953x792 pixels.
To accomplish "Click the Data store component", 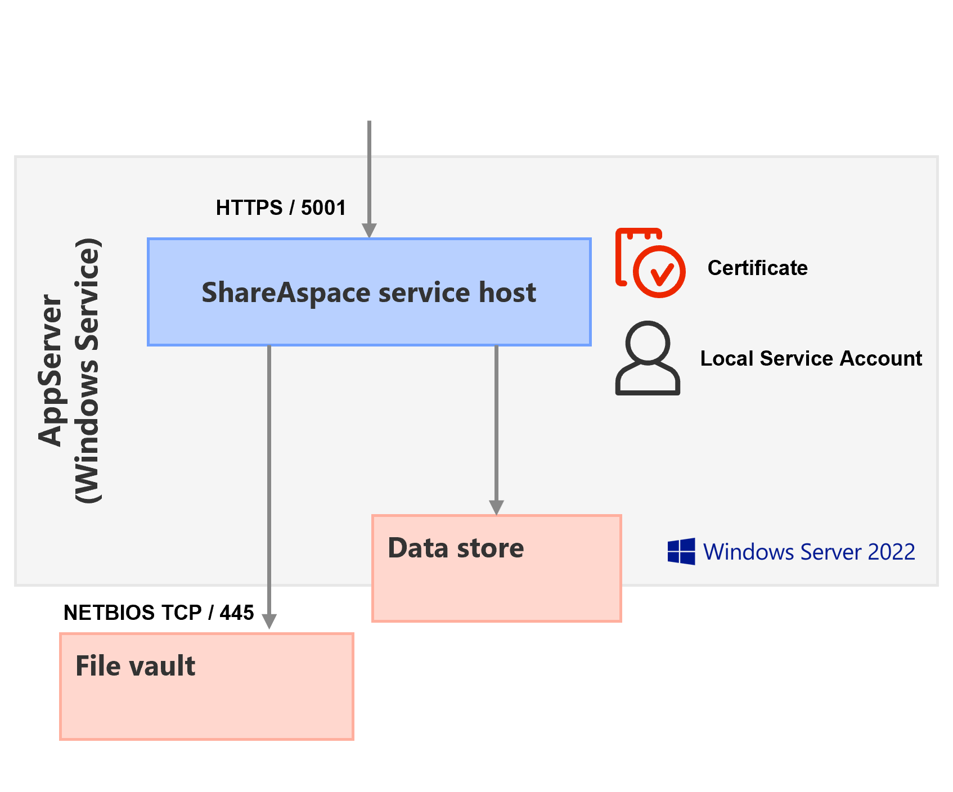I will pyautogui.click(x=496, y=568).
